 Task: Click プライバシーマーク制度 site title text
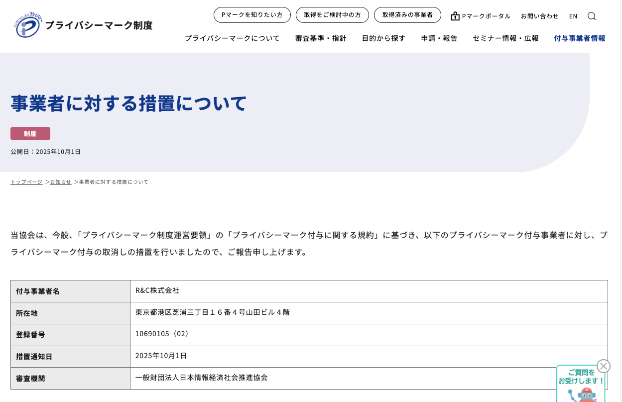pyautogui.click(x=99, y=25)
